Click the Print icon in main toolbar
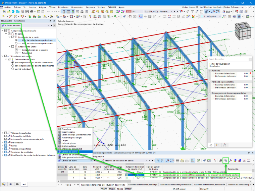 tap(32, 11)
